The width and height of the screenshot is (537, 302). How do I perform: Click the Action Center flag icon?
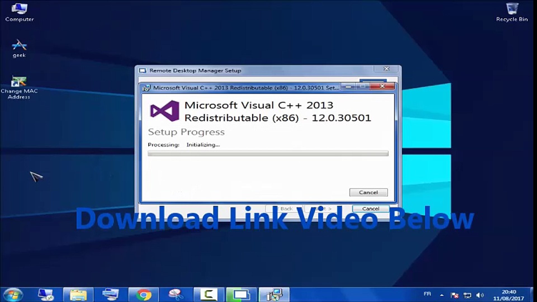[455, 295]
